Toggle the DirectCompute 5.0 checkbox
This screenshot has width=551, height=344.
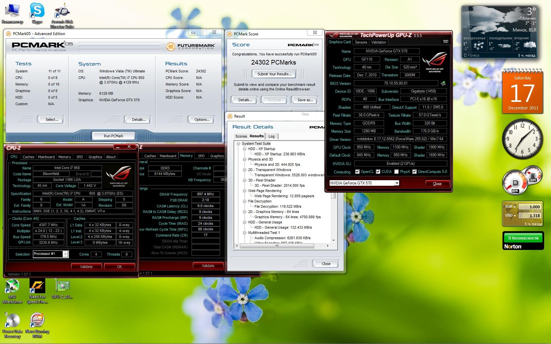(x=415, y=171)
